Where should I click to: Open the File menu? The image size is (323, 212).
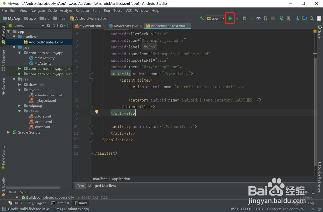(4, 11)
